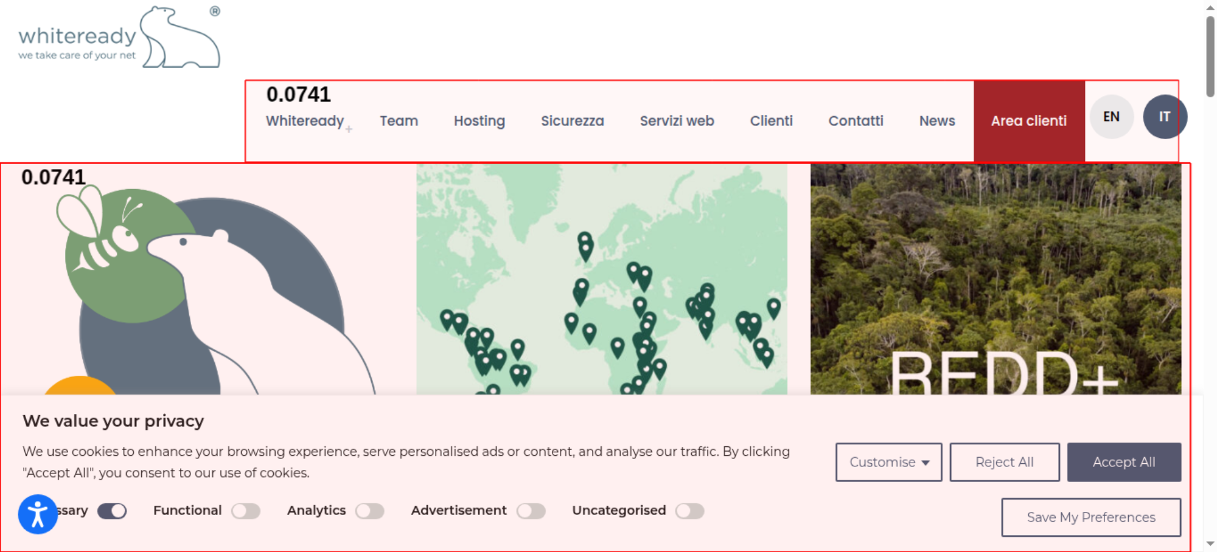Open the REDD+ forest image

(x=996, y=280)
